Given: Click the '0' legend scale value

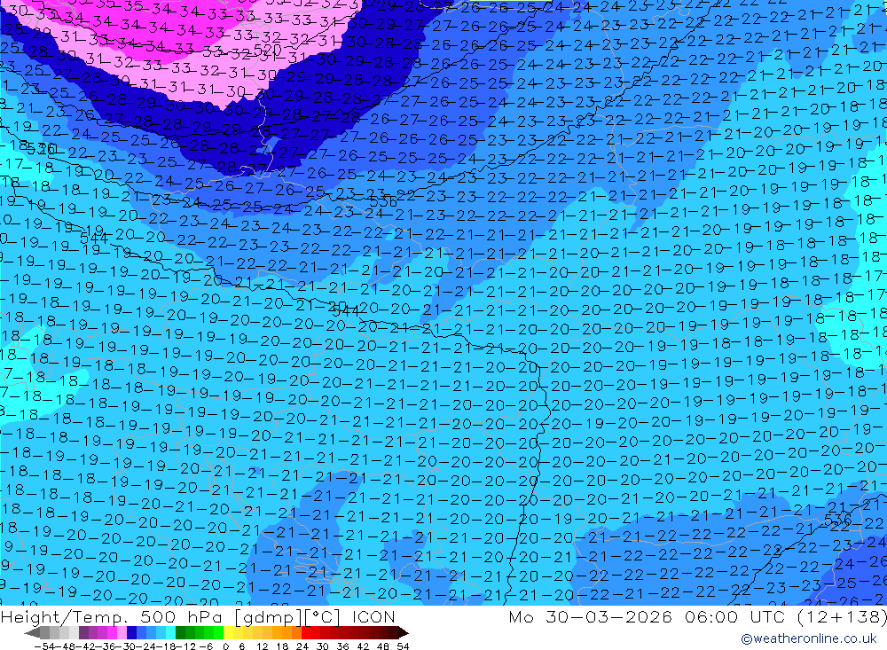Looking at the screenshot, I should [x=225, y=646].
